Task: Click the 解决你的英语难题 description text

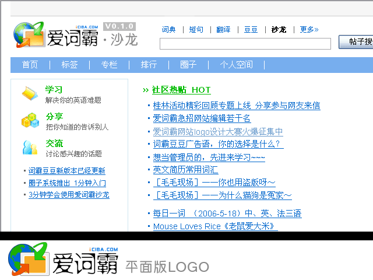Action: point(73,100)
